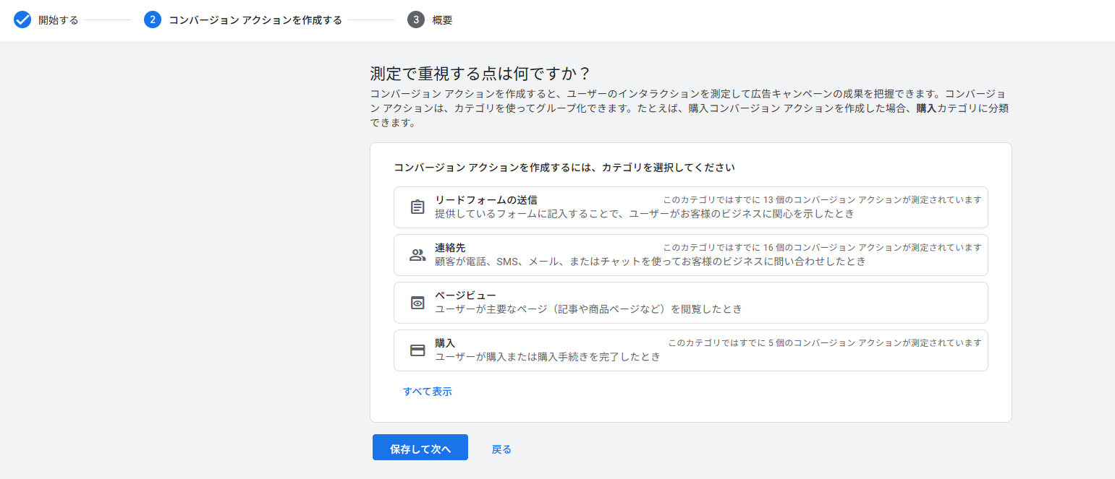Click the 16 個 conversion actions note
The width and height of the screenshot is (1115, 479).
tap(822, 248)
